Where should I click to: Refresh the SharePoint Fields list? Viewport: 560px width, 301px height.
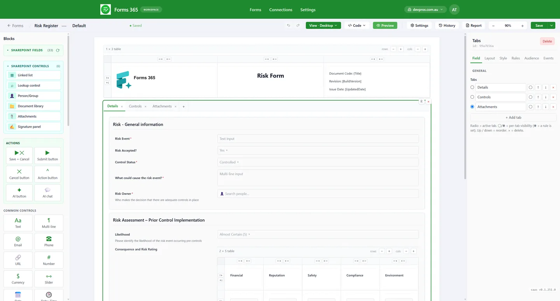pos(58,50)
